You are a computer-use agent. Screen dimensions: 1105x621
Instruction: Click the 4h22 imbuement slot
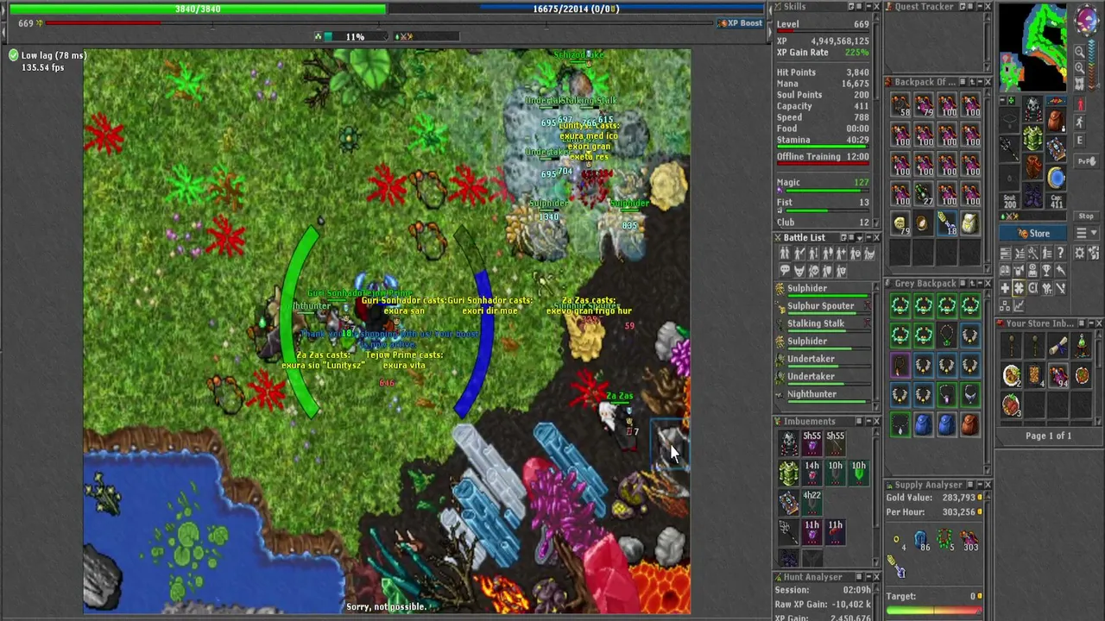(x=811, y=501)
